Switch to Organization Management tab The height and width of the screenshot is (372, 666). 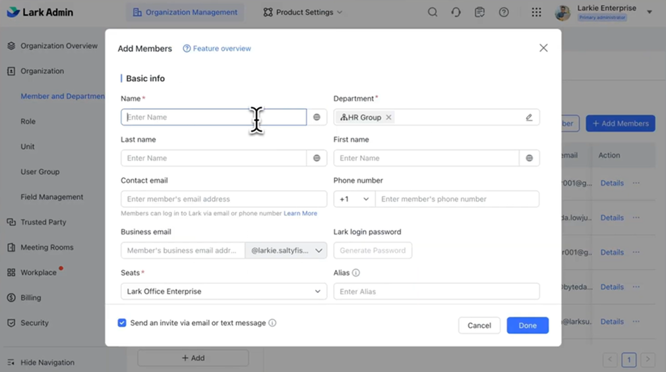[x=185, y=12]
